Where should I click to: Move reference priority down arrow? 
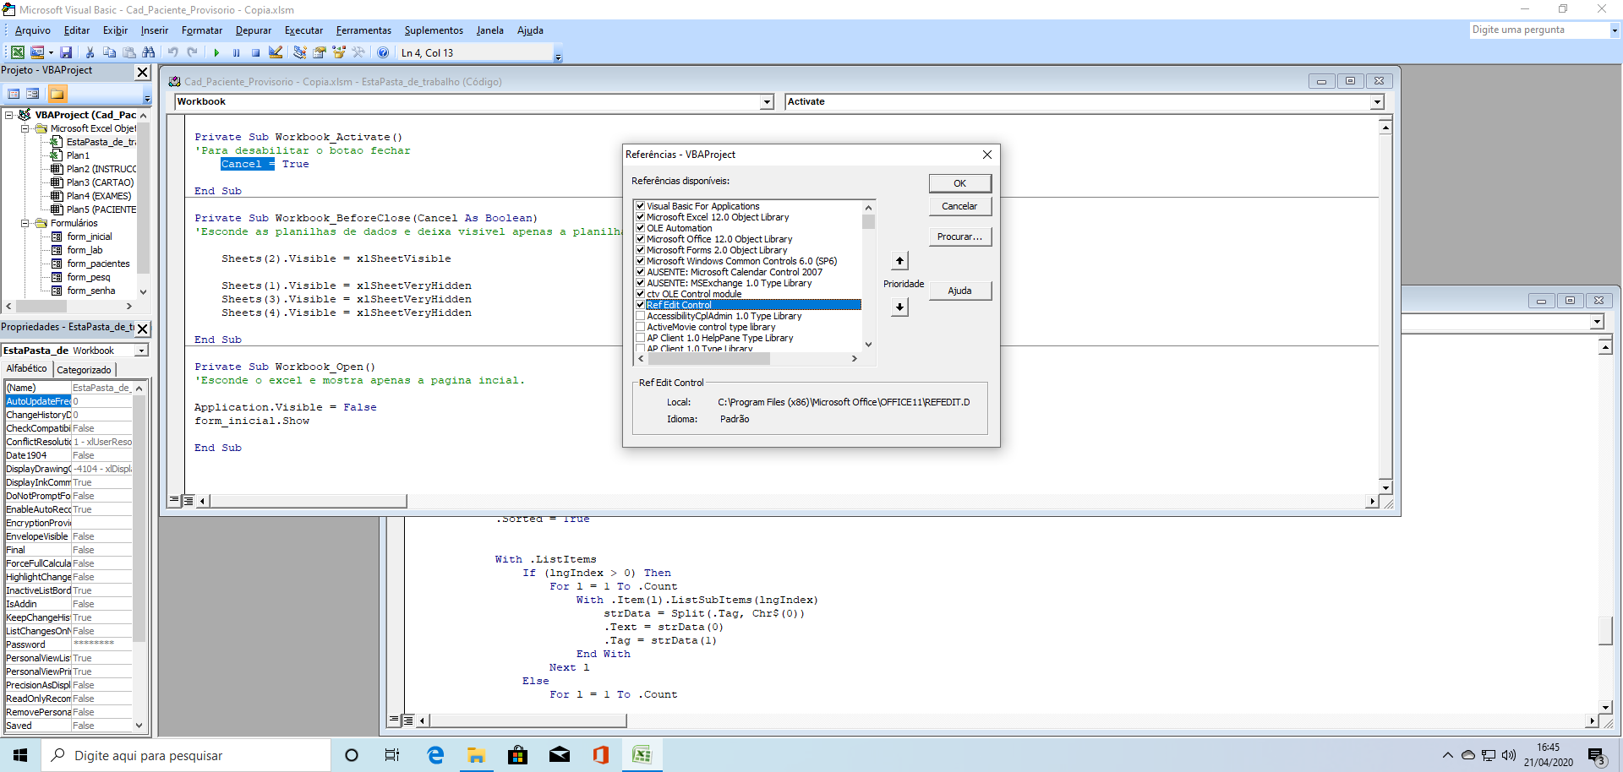pyautogui.click(x=899, y=307)
